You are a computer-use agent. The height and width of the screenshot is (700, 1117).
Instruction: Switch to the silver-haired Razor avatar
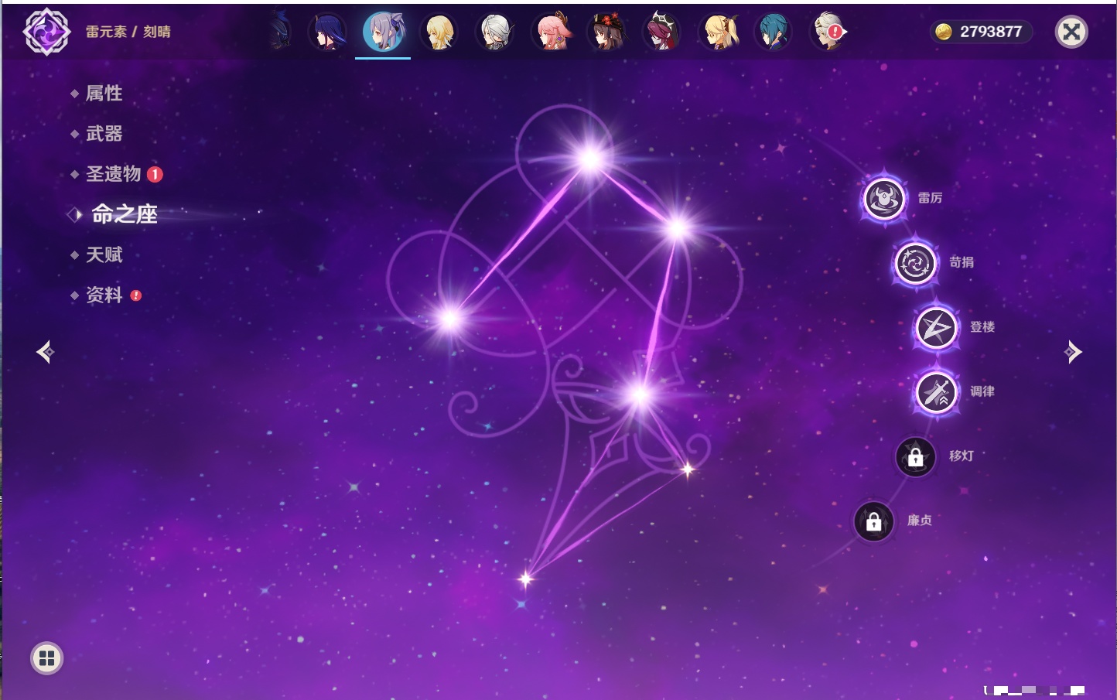tap(495, 32)
